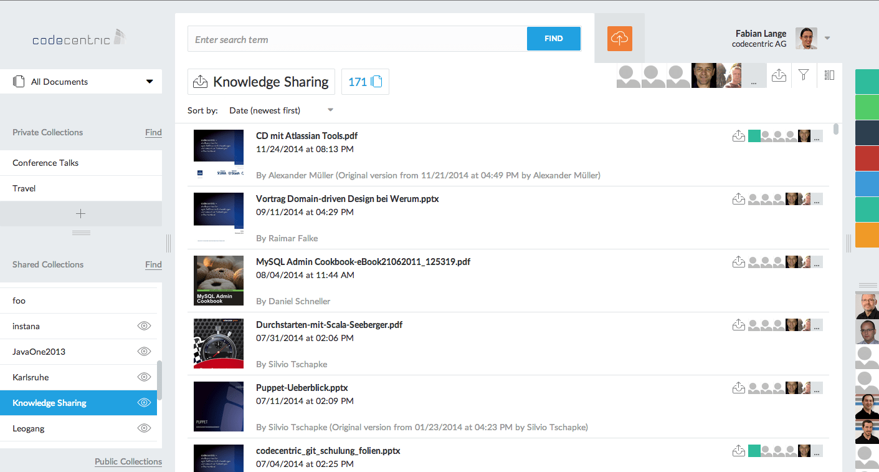The width and height of the screenshot is (879, 472).
Task: Click share icon on MySQL Admin Cookbook row
Action: coord(739,262)
